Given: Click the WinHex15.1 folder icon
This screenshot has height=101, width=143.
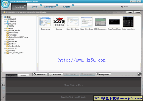Looking at the screenshot, I should coord(8,48).
